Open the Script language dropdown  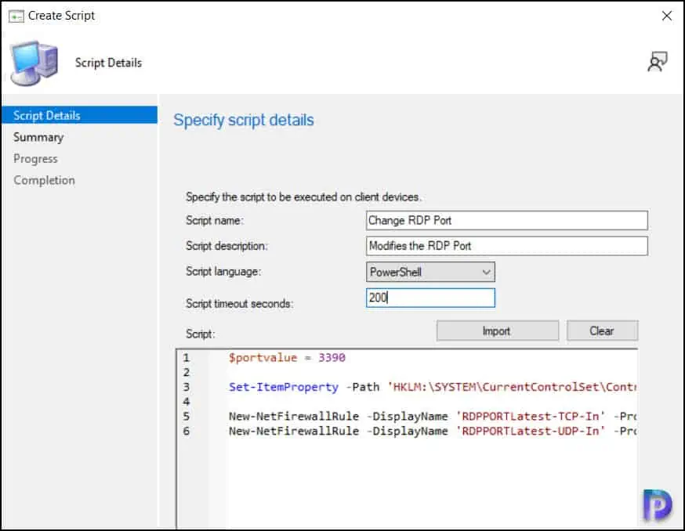[x=430, y=272]
